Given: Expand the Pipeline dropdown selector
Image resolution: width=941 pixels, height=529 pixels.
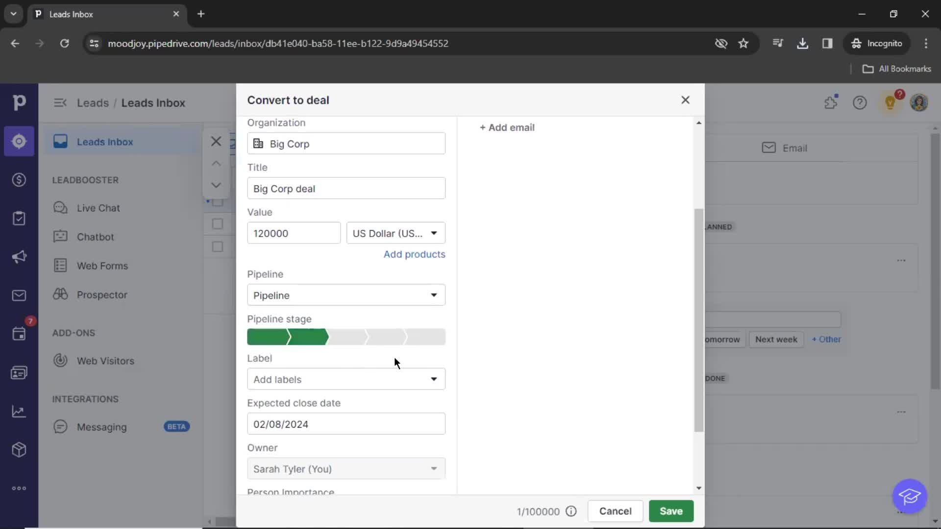Looking at the screenshot, I should pyautogui.click(x=434, y=294).
